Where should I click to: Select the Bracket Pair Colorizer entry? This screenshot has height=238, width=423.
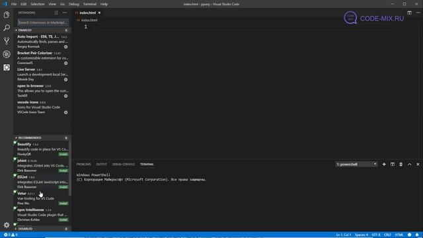[x=42, y=58]
